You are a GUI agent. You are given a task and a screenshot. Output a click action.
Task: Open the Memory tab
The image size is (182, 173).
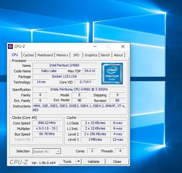62,55
